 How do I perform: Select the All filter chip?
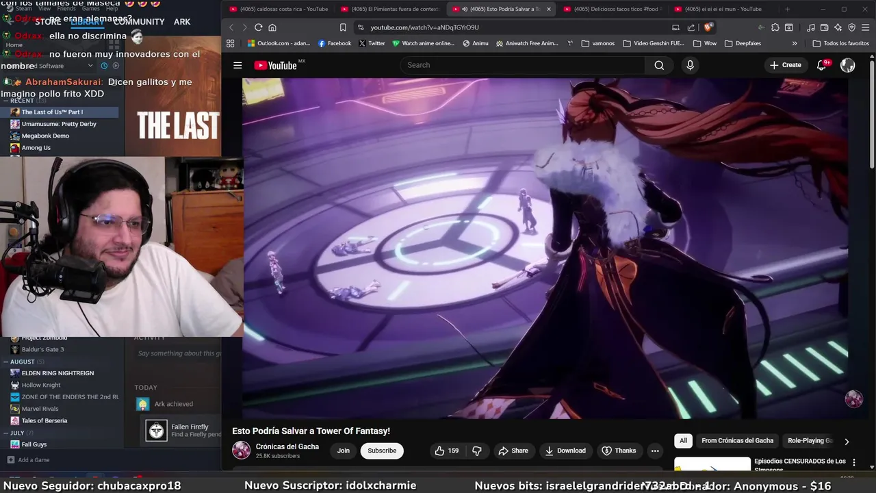point(683,441)
